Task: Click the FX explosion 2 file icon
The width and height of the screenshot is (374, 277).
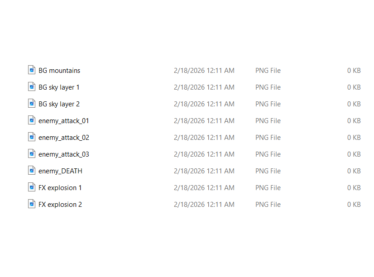Action: pyautogui.click(x=32, y=204)
